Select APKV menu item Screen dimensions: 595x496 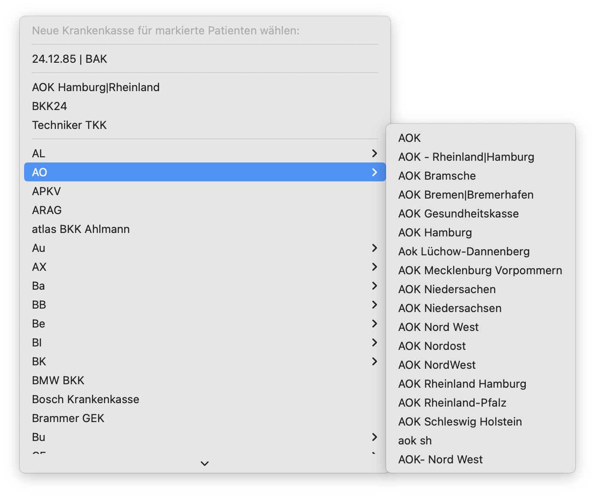(x=46, y=191)
